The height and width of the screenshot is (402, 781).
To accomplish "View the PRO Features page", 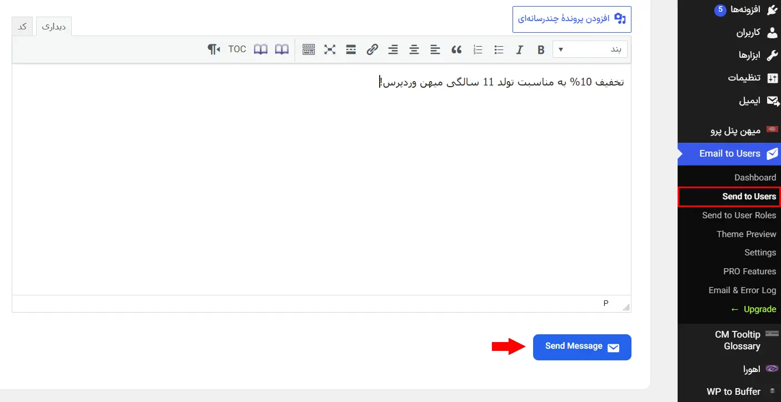I will (749, 272).
